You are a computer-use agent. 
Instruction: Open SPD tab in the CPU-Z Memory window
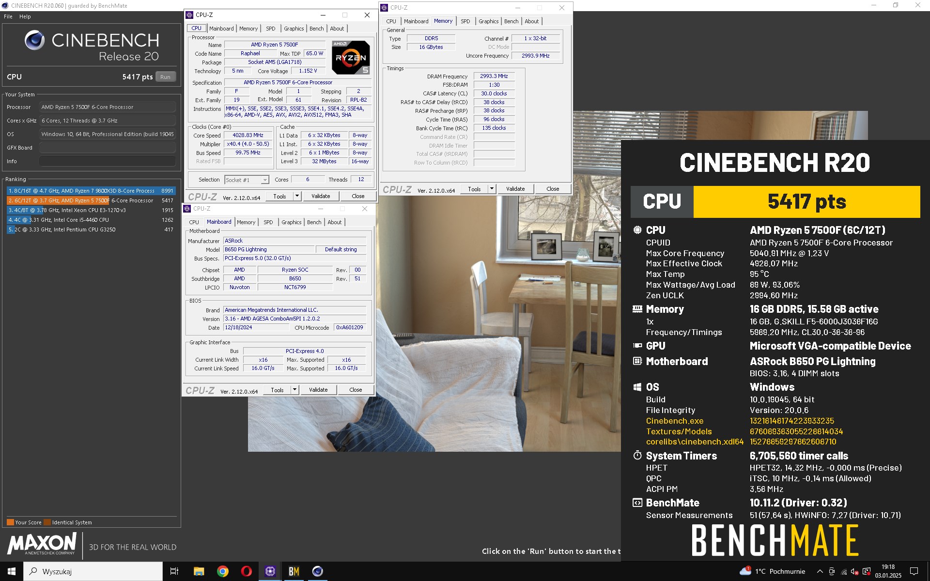point(465,21)
